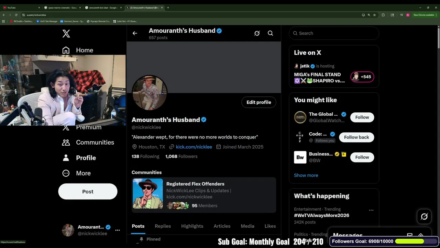Click the verified badge beside profile name
Viewport: 440px width, 248px height.
[204, 120]
